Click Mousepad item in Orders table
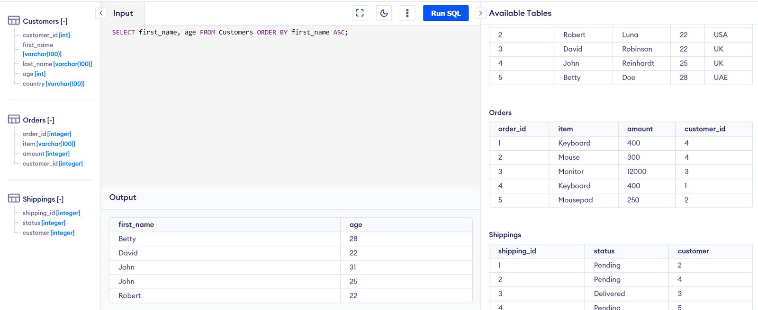The width and height of the screenshot is (758, 310). [576, 199]
